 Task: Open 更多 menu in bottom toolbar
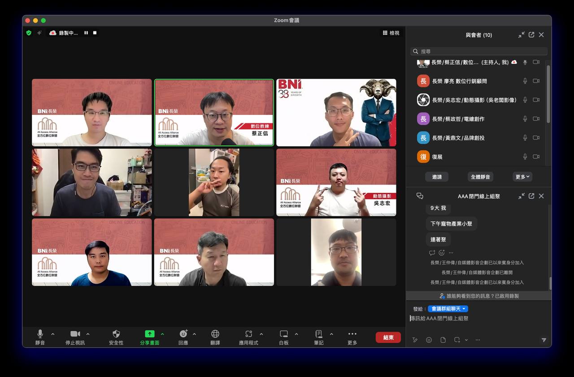coord(352,334)
